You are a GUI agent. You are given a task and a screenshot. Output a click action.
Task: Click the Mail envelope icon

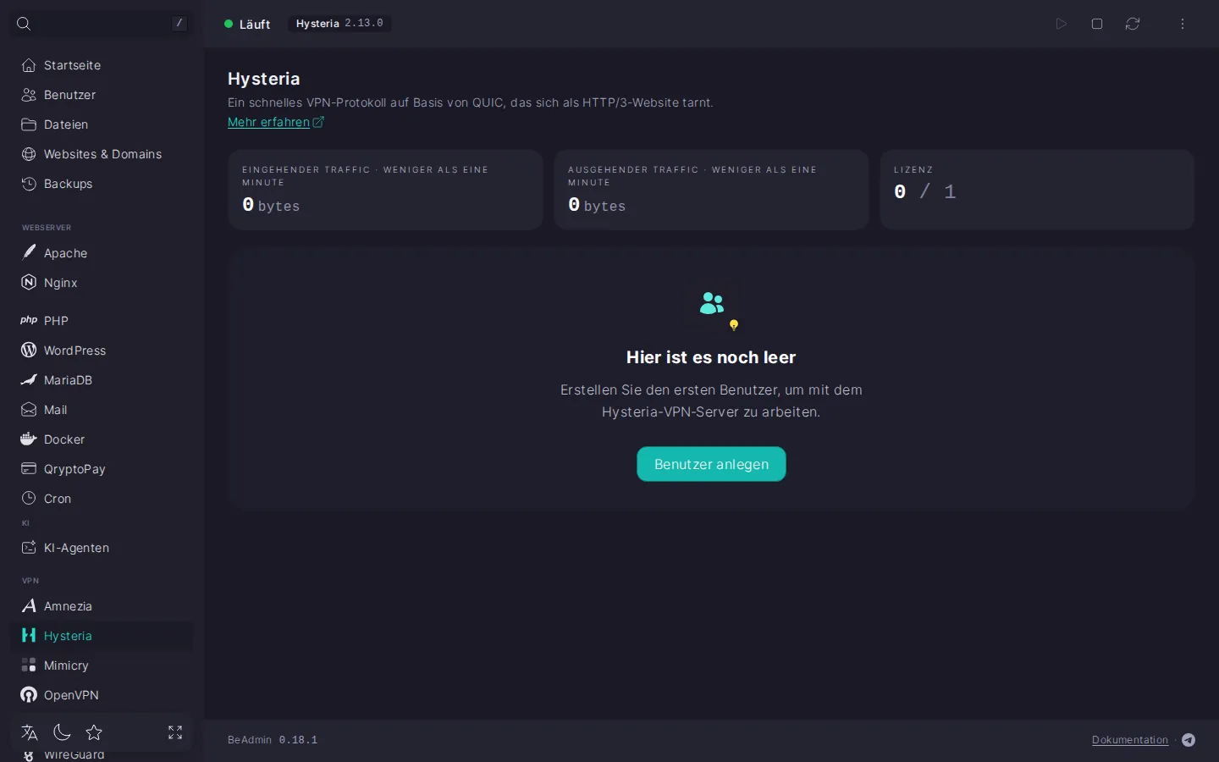tap(29, 410)
